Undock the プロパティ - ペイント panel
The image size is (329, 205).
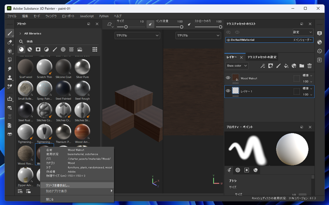pyautogui.click(x=302, y=127)
